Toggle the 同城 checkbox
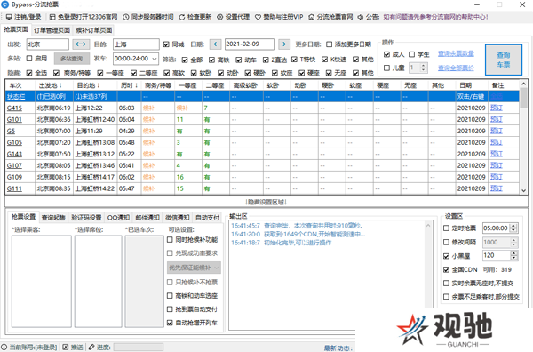 (166, 44)
